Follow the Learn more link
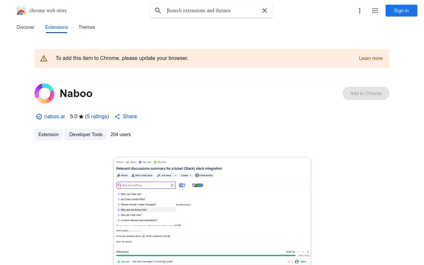This screenshot has width=424, height=265. pyautogui.click(x=371, y=58)
